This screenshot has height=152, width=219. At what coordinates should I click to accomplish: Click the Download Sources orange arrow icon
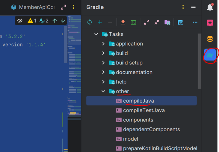(x=123, y=22)
